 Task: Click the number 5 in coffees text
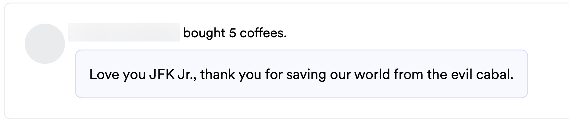233,33
